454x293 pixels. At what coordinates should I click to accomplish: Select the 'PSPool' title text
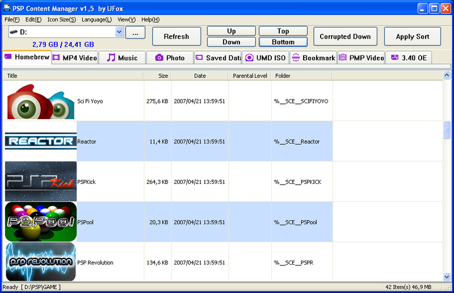86,222
